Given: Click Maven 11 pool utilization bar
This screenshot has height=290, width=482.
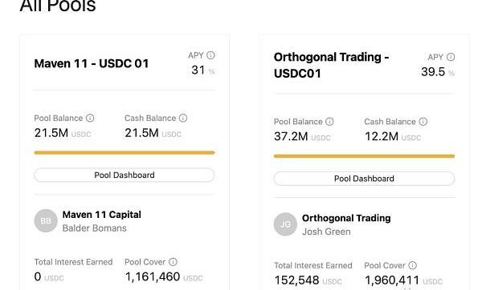Looking at the screenshot, I should (x=125, y=153).
